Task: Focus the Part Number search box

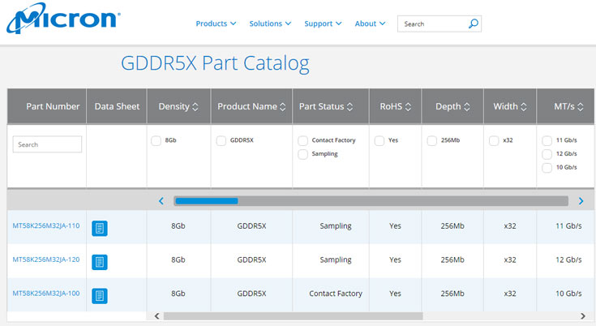Action: click(x=47, y=144)
